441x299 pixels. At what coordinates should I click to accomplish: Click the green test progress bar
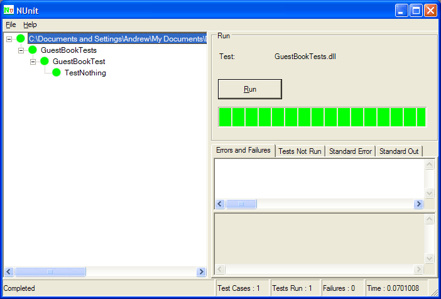click(322, 117)
